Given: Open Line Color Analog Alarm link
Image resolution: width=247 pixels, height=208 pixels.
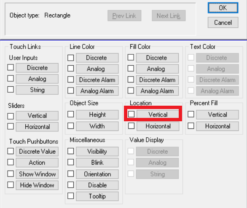Looking at the screenshot, I should (97, 91).
